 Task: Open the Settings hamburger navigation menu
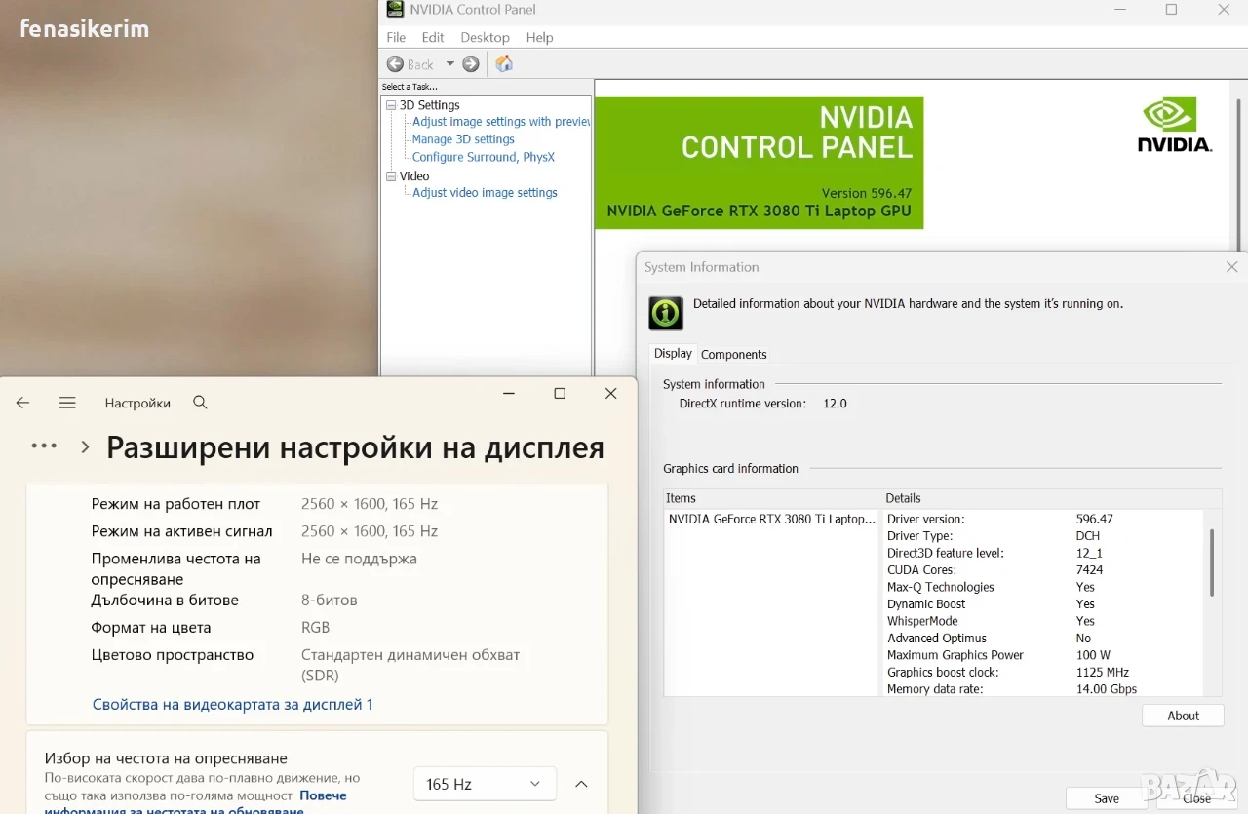[67, 403]
